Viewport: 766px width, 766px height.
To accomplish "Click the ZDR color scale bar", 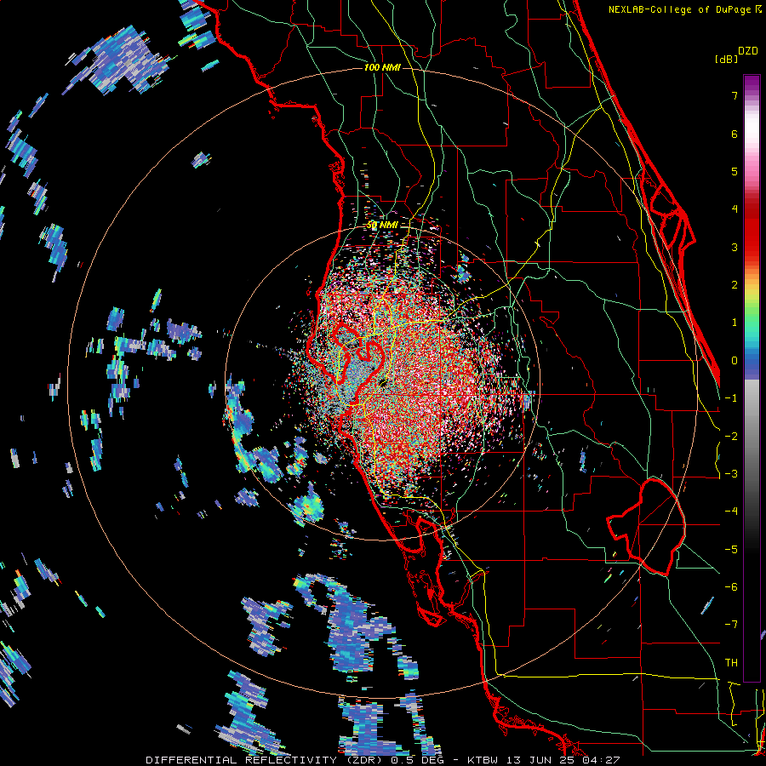I will tap(752, 378).
